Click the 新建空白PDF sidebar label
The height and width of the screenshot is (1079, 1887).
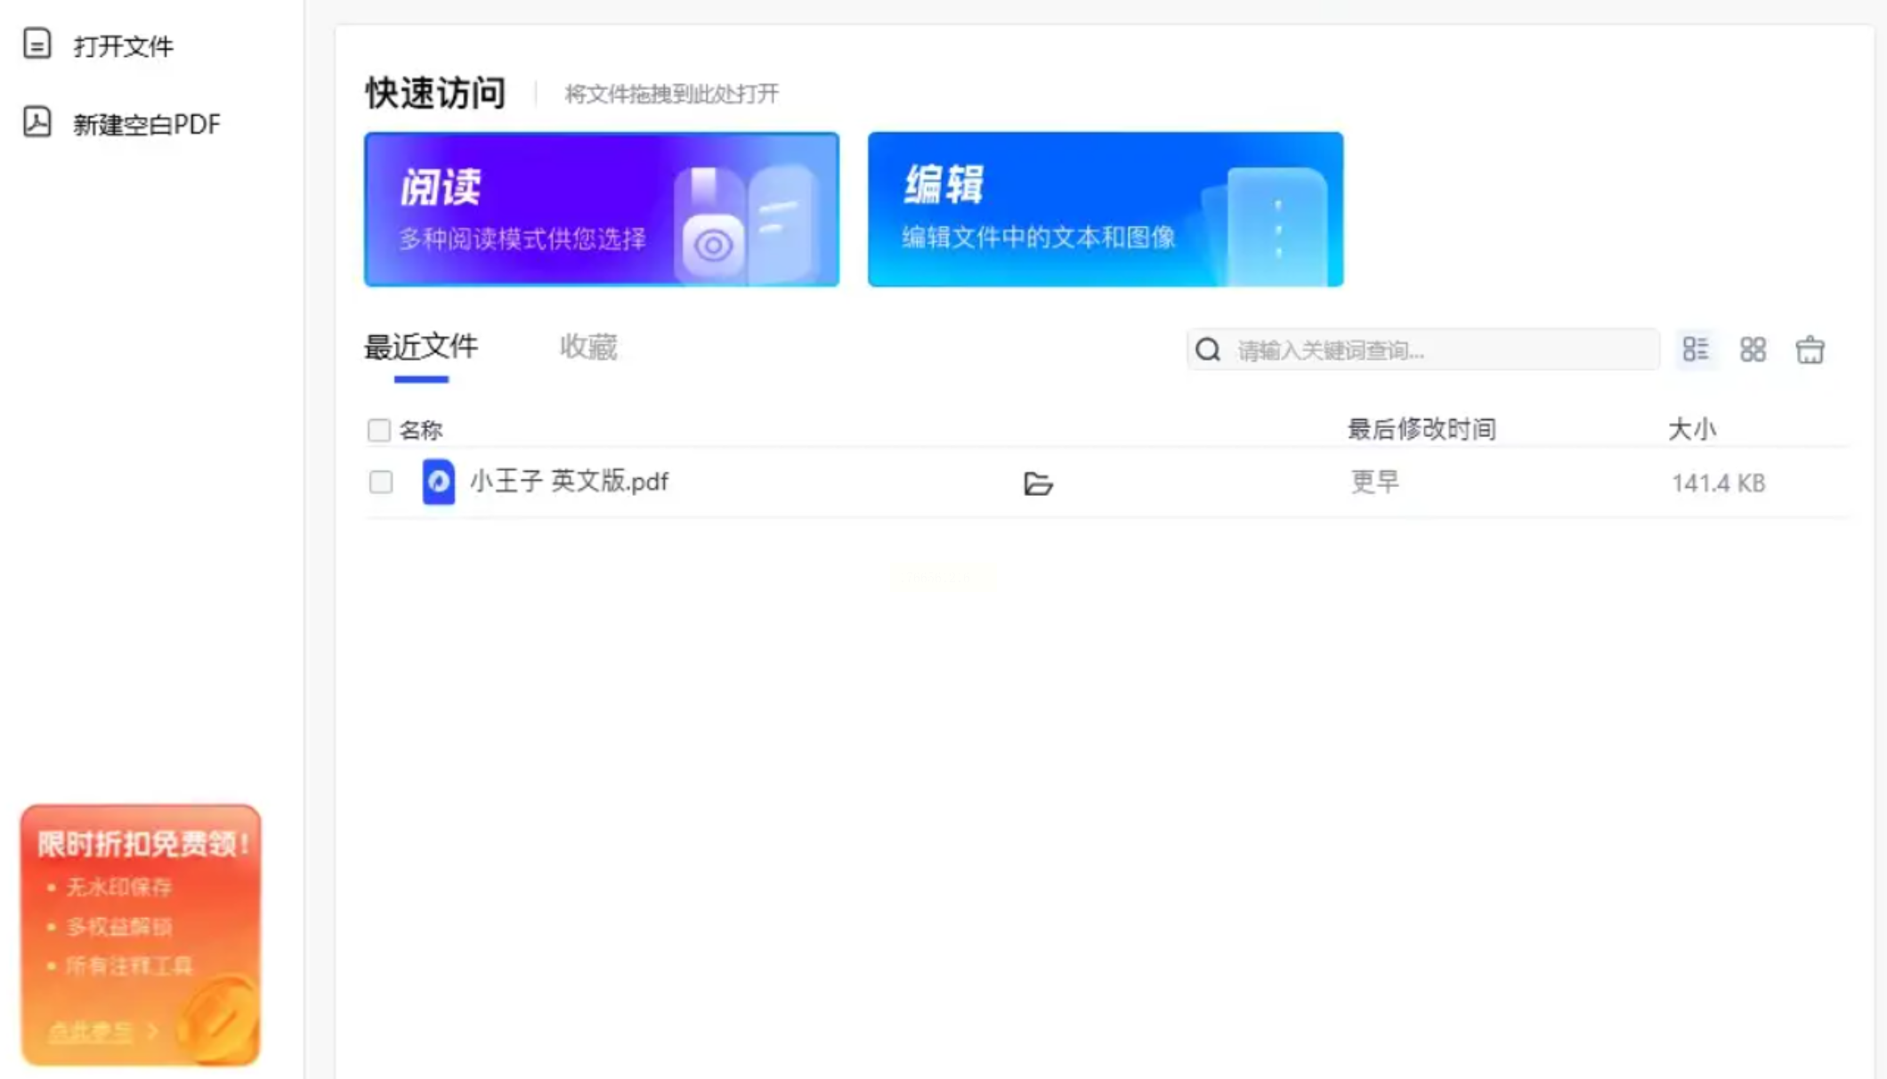[x=146, y=125]
